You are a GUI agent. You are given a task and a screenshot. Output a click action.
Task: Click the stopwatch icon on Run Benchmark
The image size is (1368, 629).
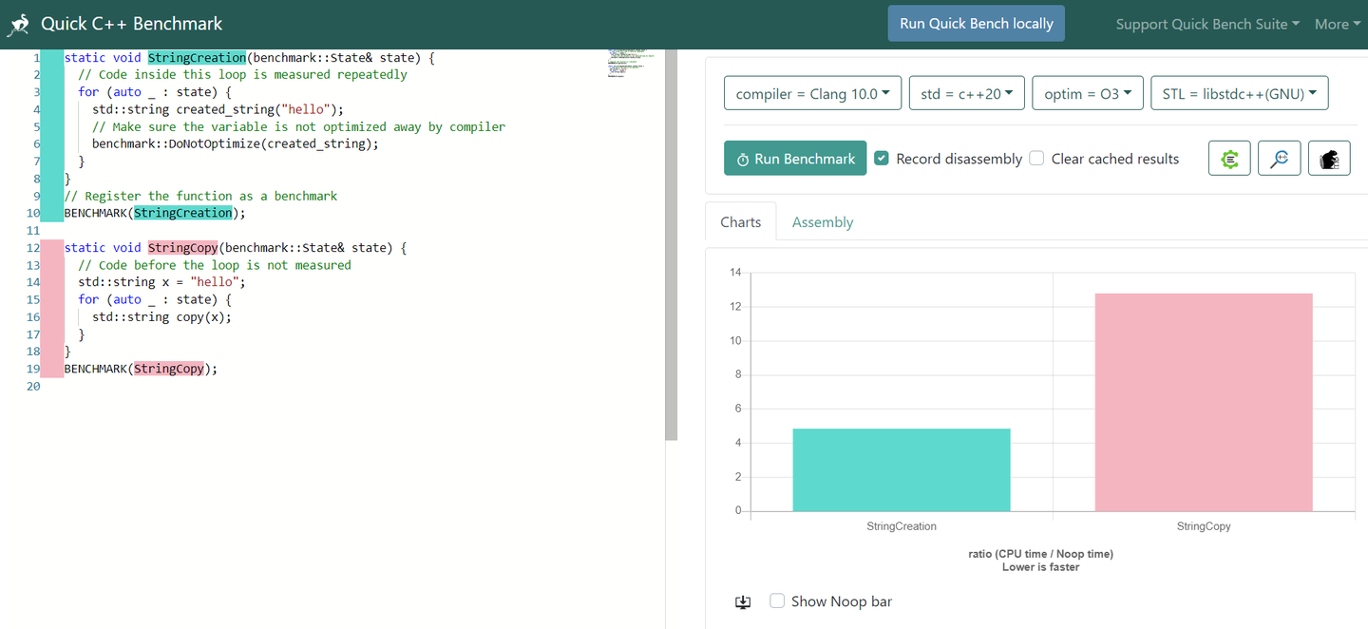tap(743, 160)
